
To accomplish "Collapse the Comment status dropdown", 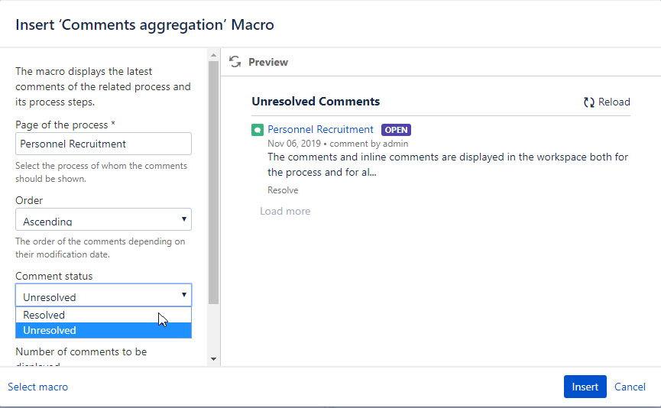I will coord(103,296).
